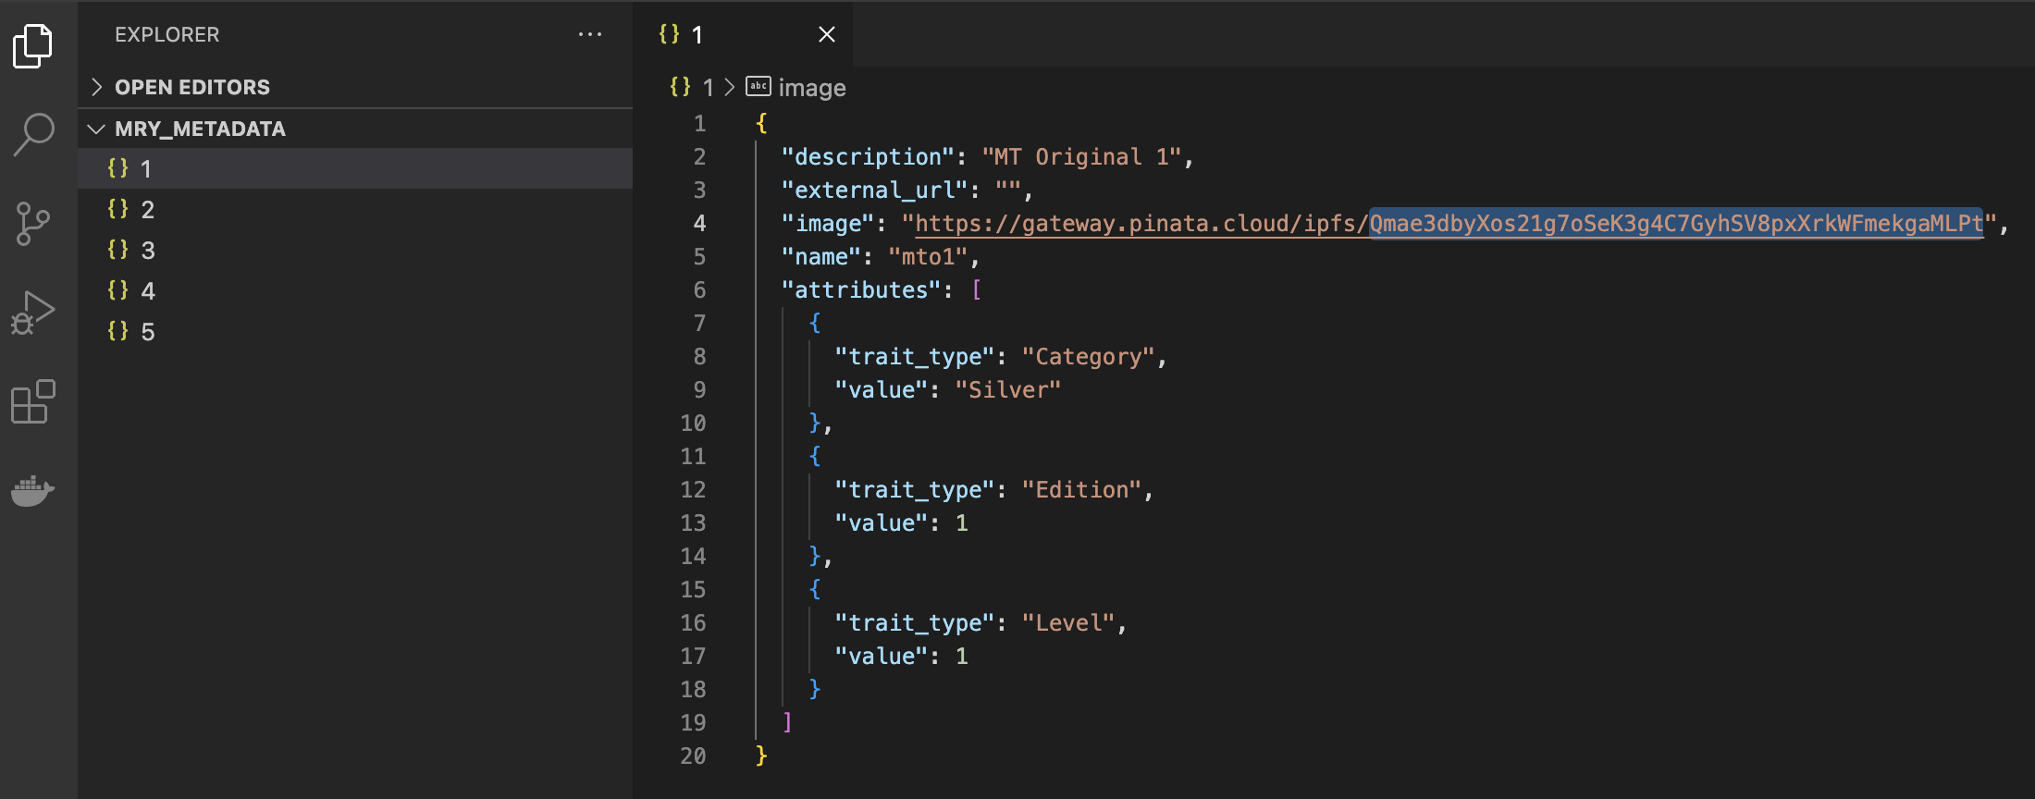Screen dimensions: 2035x799
Task: Open the Docker view
Action: 33,490
